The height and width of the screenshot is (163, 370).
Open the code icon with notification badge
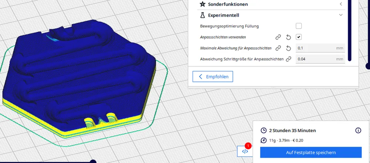point(245,151)
